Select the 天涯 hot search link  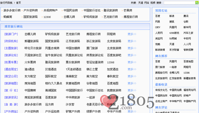pos(140,3)
